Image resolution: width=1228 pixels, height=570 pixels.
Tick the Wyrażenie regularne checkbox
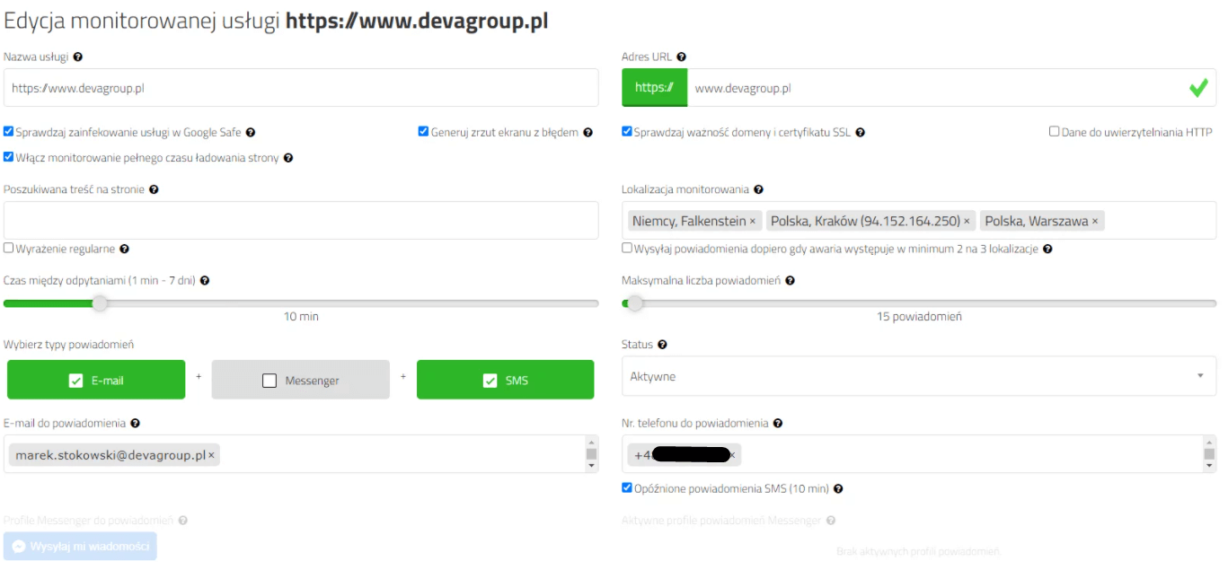[x=9, y=249]
